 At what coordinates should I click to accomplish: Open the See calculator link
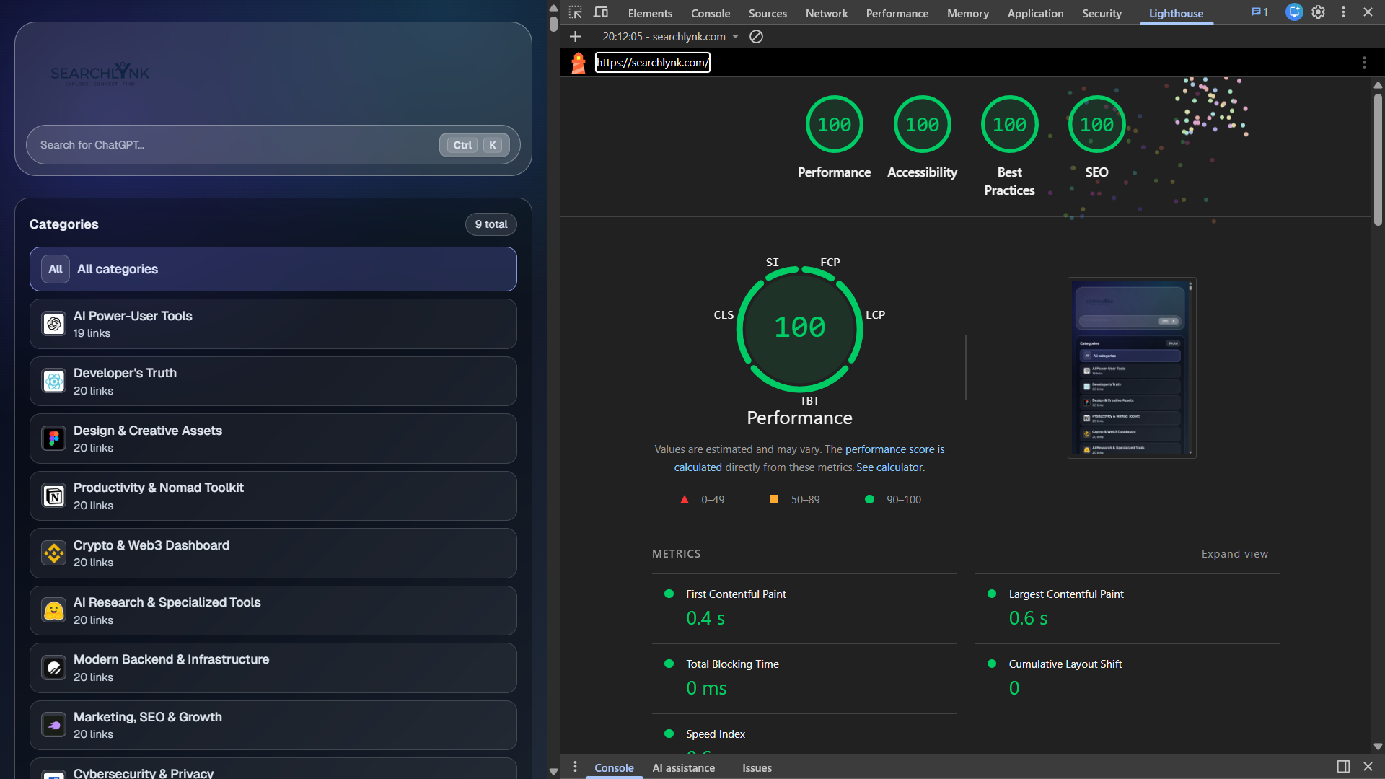click(x=890, y=467)
